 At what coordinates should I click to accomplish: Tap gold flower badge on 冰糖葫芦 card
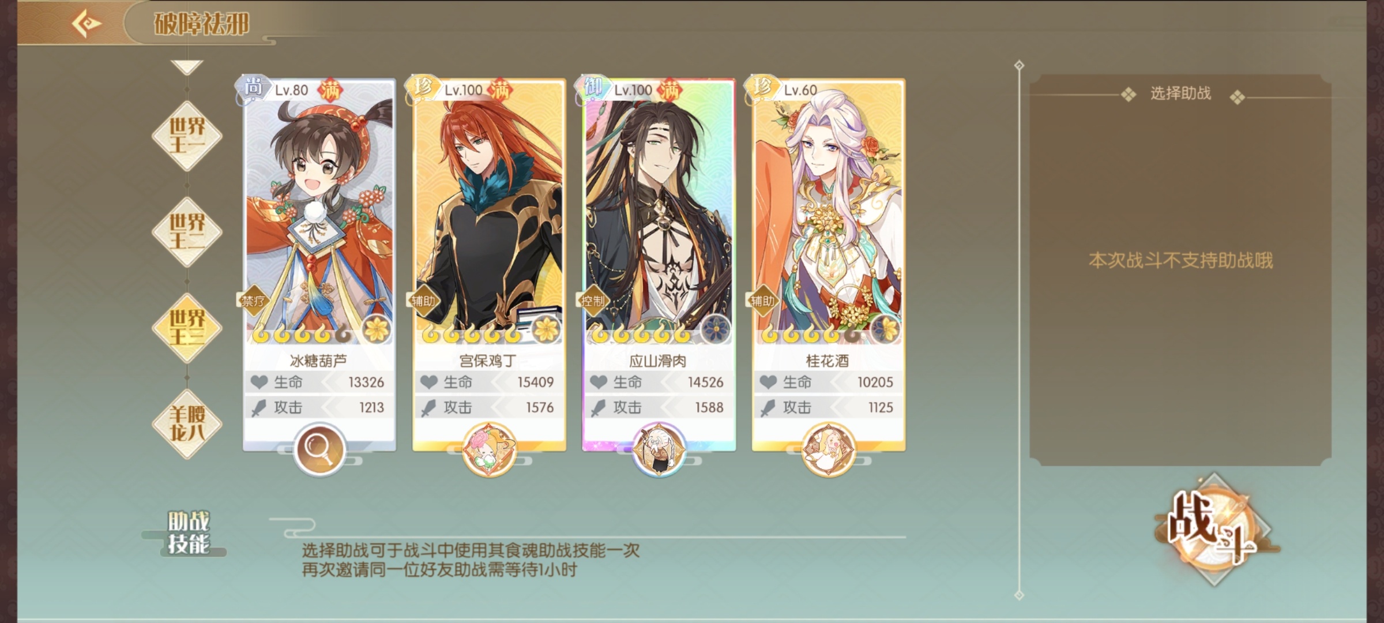click(x=377, y=329)
